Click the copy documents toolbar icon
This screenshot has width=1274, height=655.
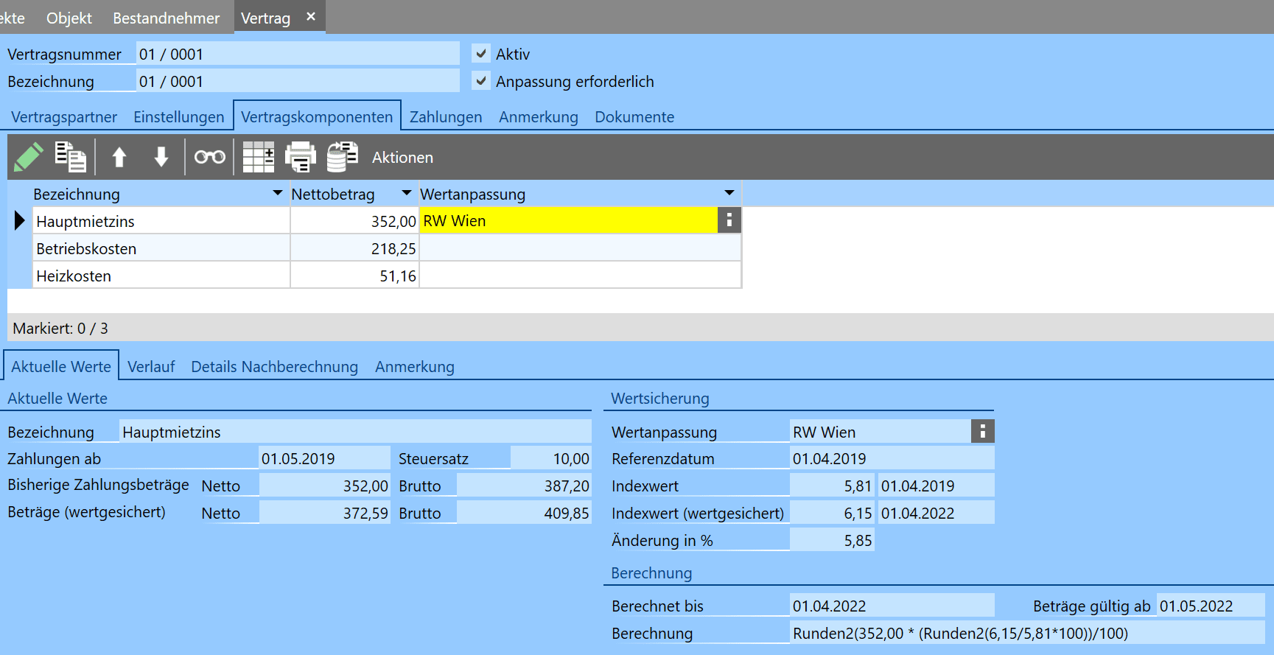[x=71, y=157]
